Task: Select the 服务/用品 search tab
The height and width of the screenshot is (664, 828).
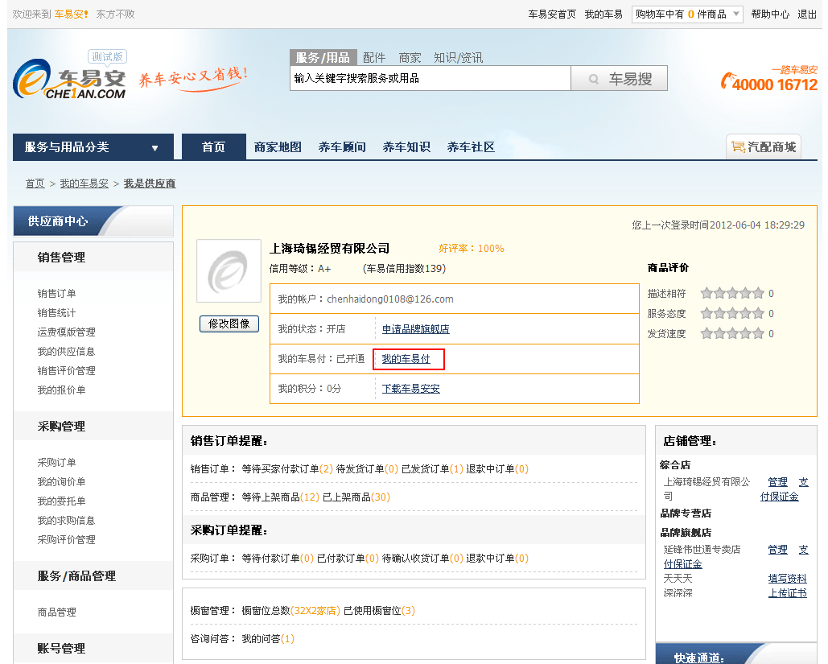Action: point(323,57)
